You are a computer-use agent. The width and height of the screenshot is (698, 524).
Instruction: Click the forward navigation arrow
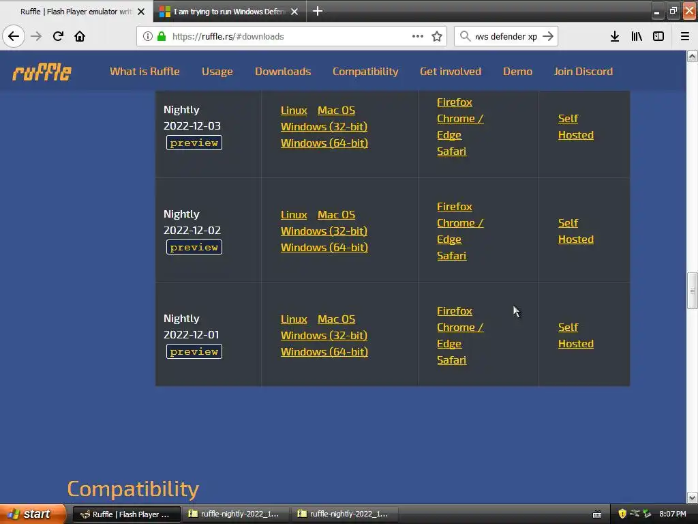36,36
